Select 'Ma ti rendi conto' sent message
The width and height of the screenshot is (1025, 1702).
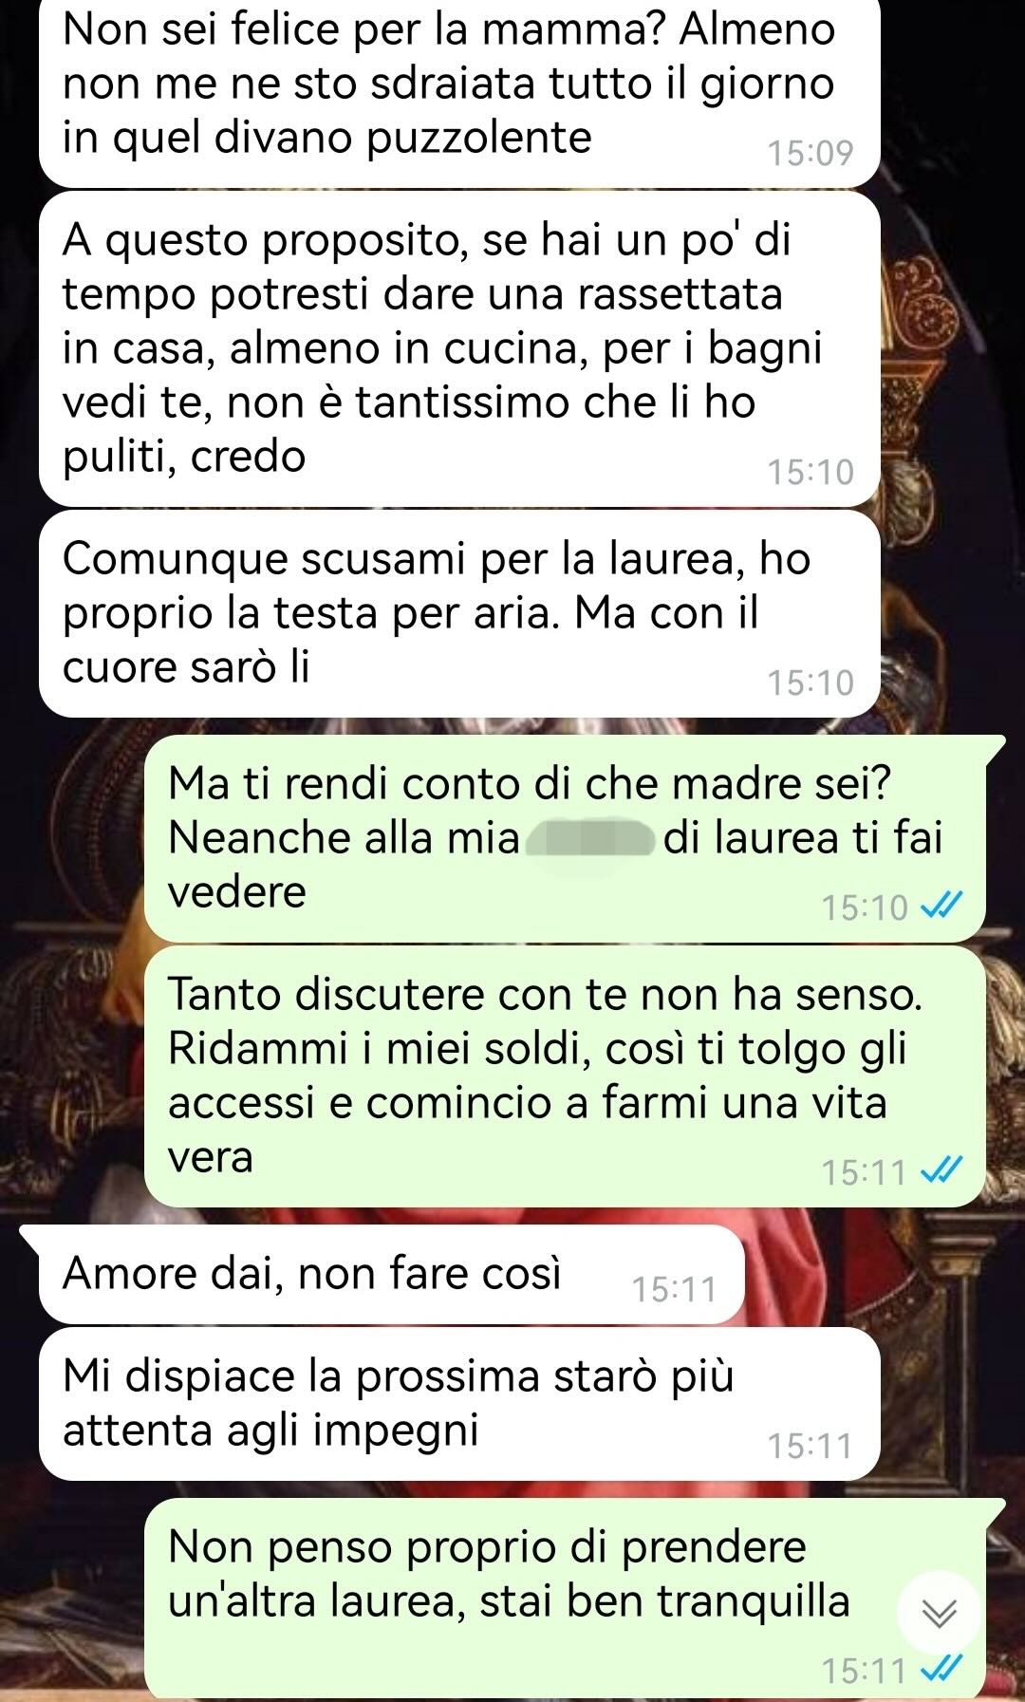point(565,838)
